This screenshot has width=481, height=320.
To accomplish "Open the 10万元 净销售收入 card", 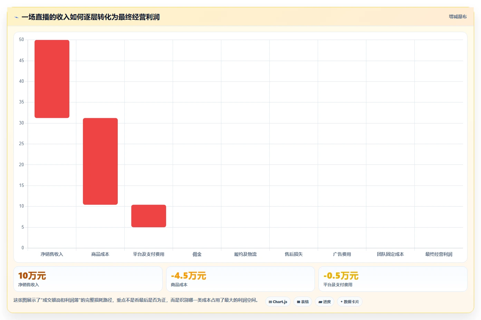I will (x=88, y=279).
